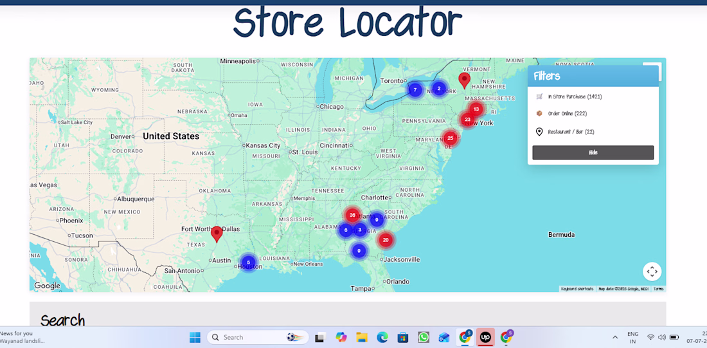This screenshot has width=707, height=348.
Task: Open the blue cluster marker labeled 3
Action: pos(359,230)
